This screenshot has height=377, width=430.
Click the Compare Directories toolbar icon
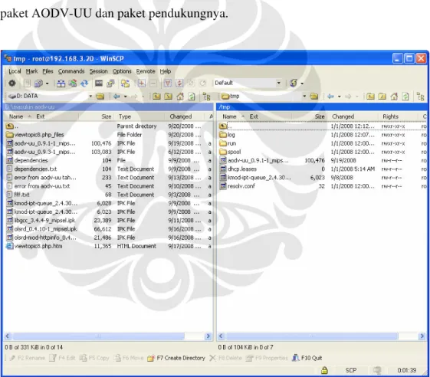[x=61, y=83]
